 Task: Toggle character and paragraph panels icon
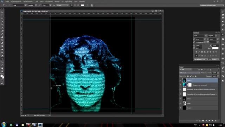92,5
